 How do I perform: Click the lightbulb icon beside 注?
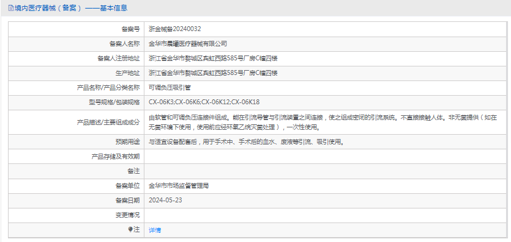131,229
